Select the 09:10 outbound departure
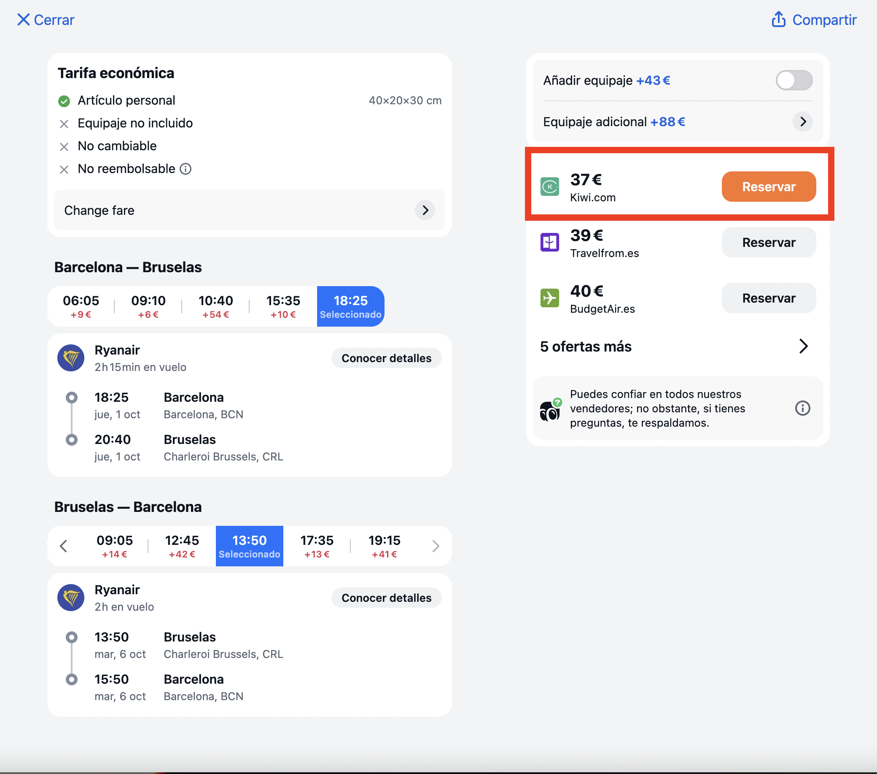Screen dimensions: 877x774 click(x=148, y=306)
